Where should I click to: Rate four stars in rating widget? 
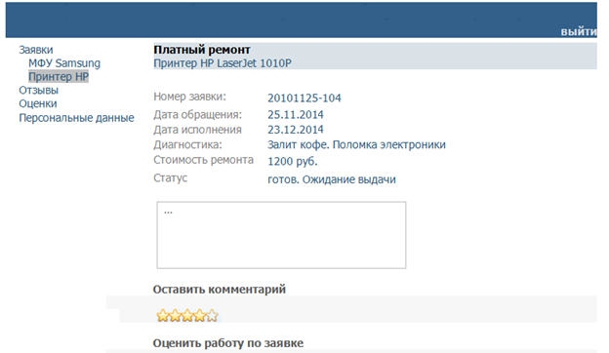click(200, 316)
